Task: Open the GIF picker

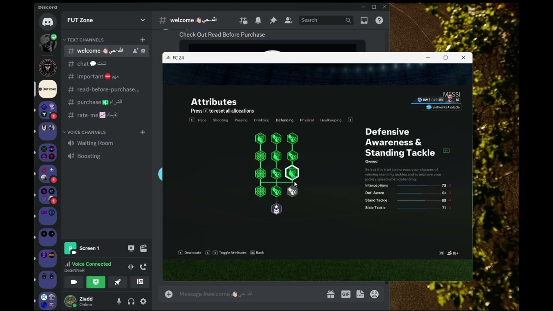Action: point(346,294)
